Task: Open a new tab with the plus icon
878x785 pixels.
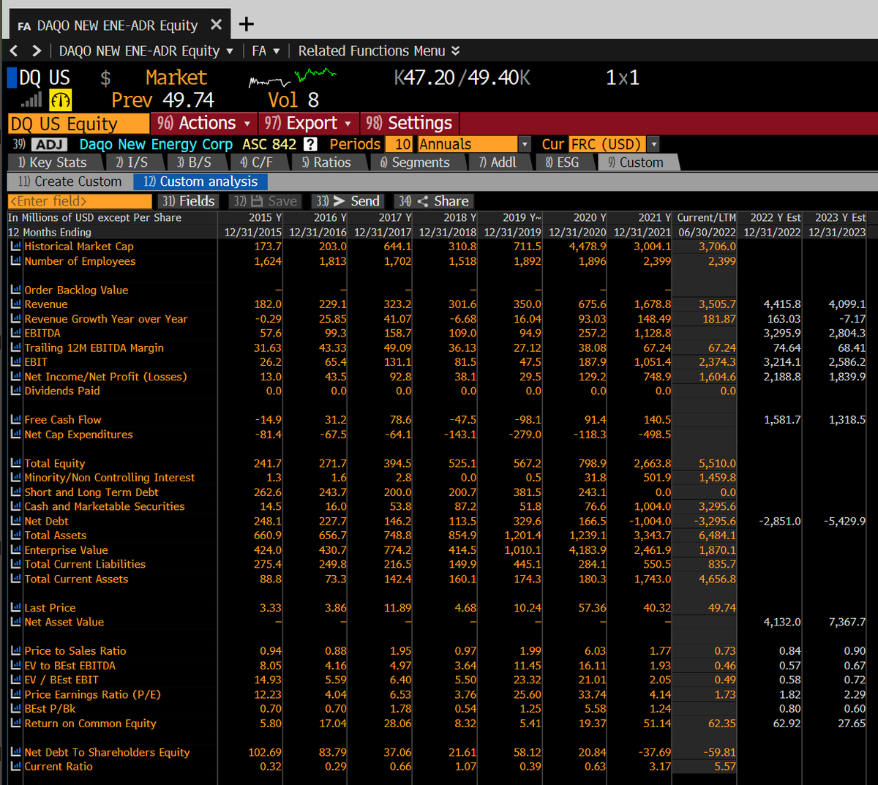Action: (x=247, y=24)
